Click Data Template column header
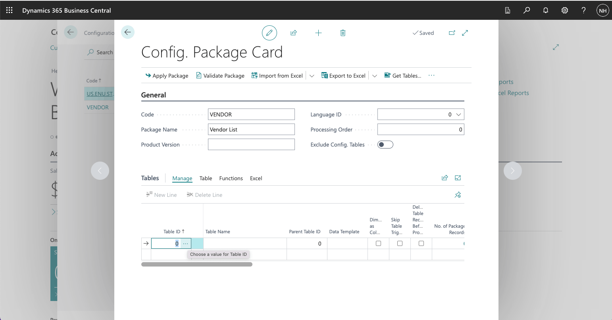Image resolution: width=612 pixels, height=320 pixels. coord(344,232)
